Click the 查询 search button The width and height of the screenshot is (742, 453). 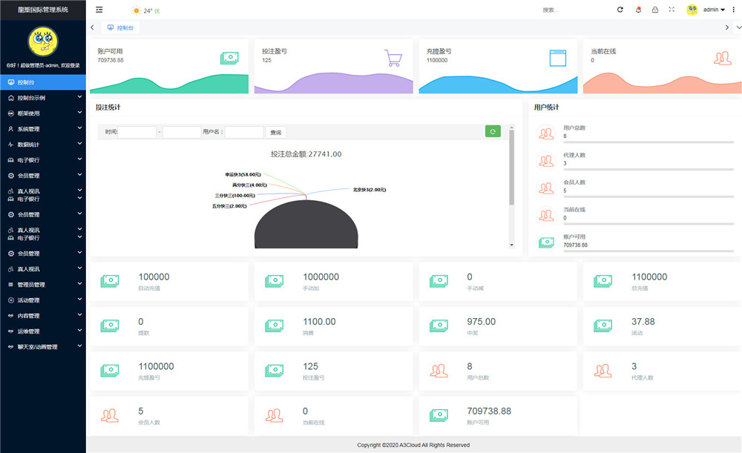click(275, 131)
